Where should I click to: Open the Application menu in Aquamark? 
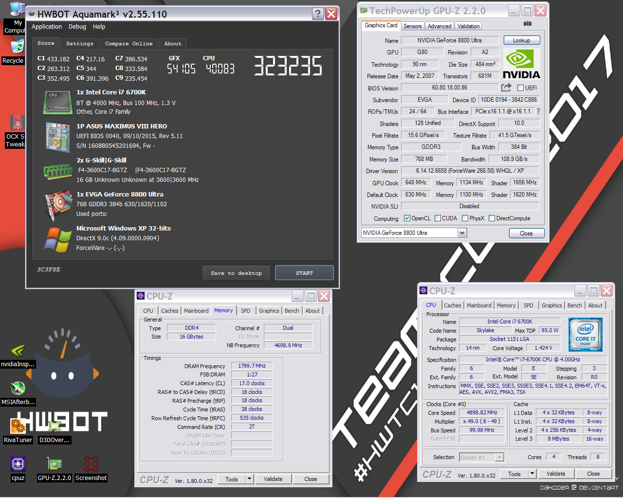tap(47, 27)
